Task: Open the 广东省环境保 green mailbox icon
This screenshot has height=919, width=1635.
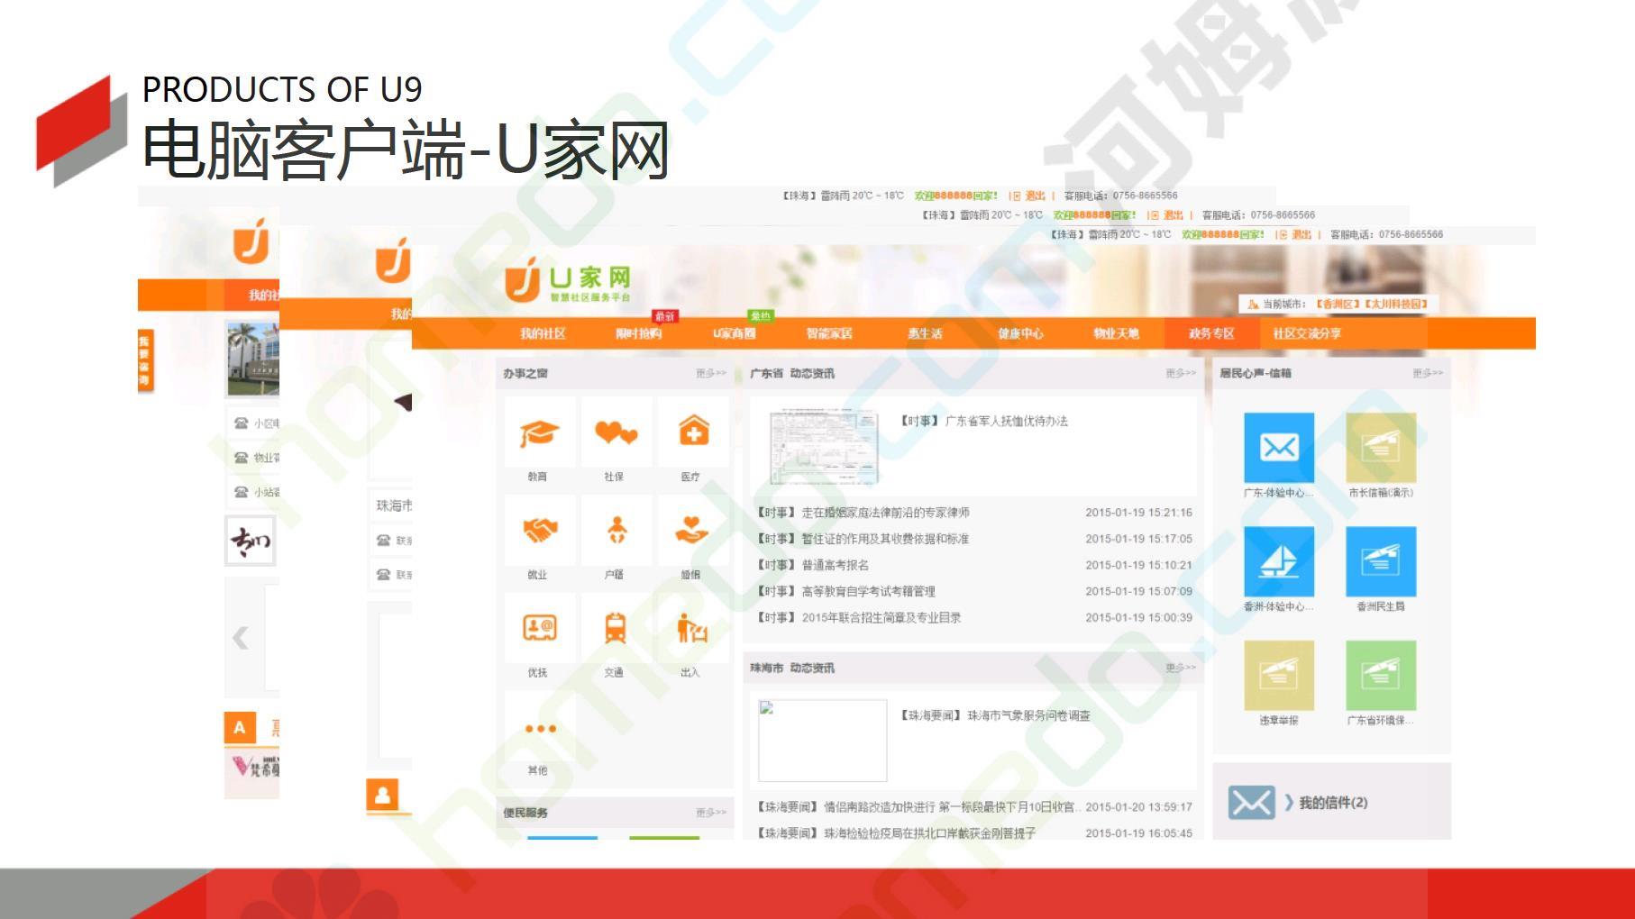Action: coord(1381,676)
